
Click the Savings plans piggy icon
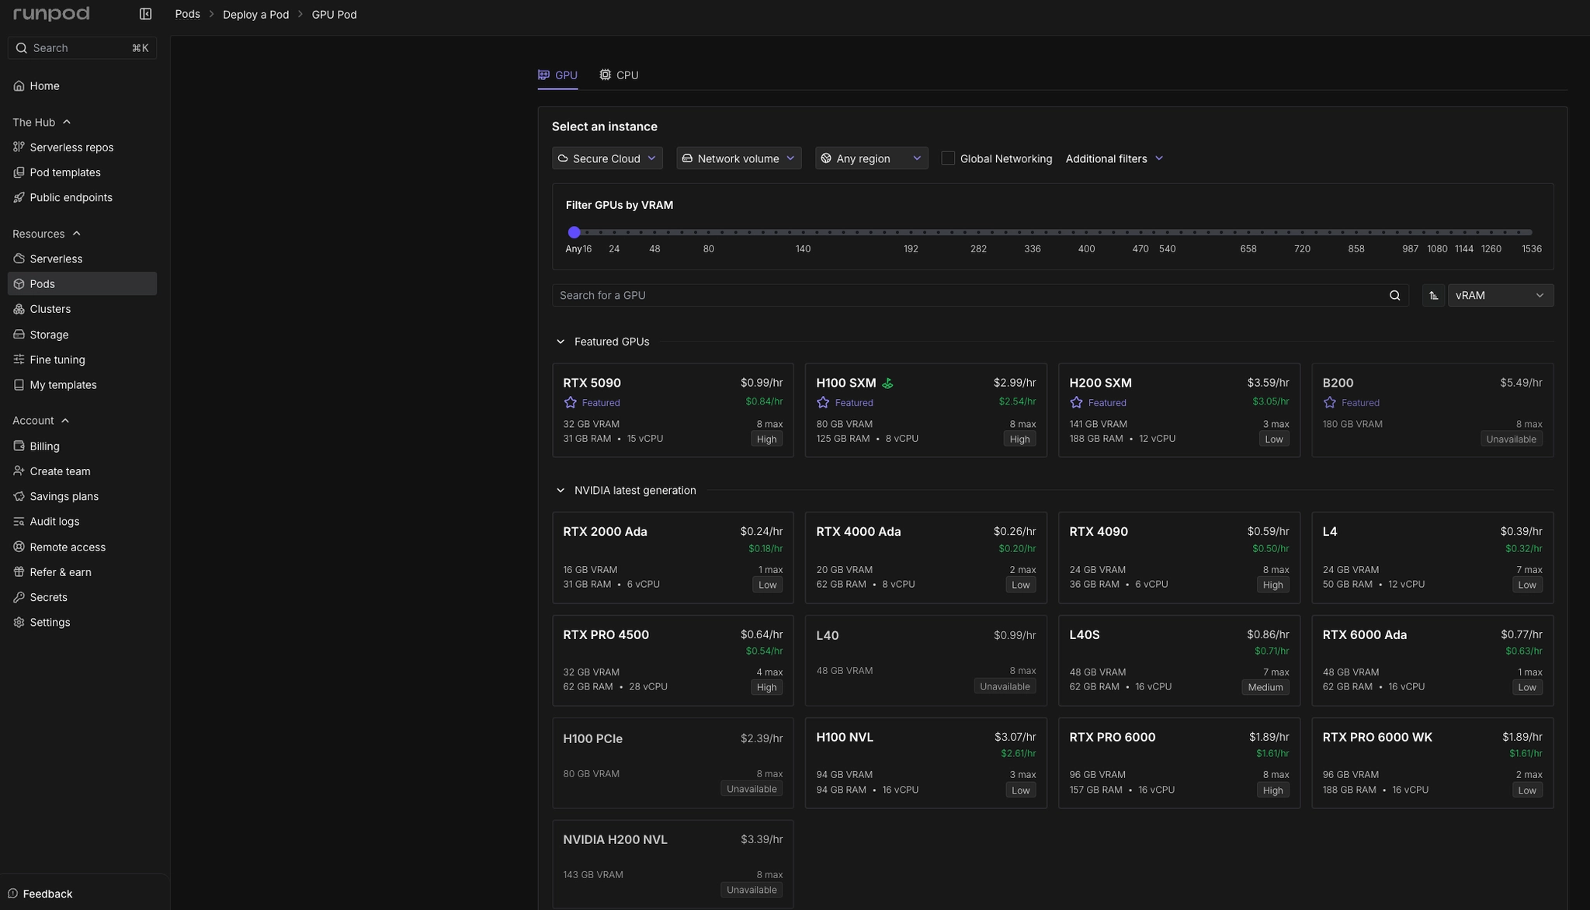tap(19, 496)
